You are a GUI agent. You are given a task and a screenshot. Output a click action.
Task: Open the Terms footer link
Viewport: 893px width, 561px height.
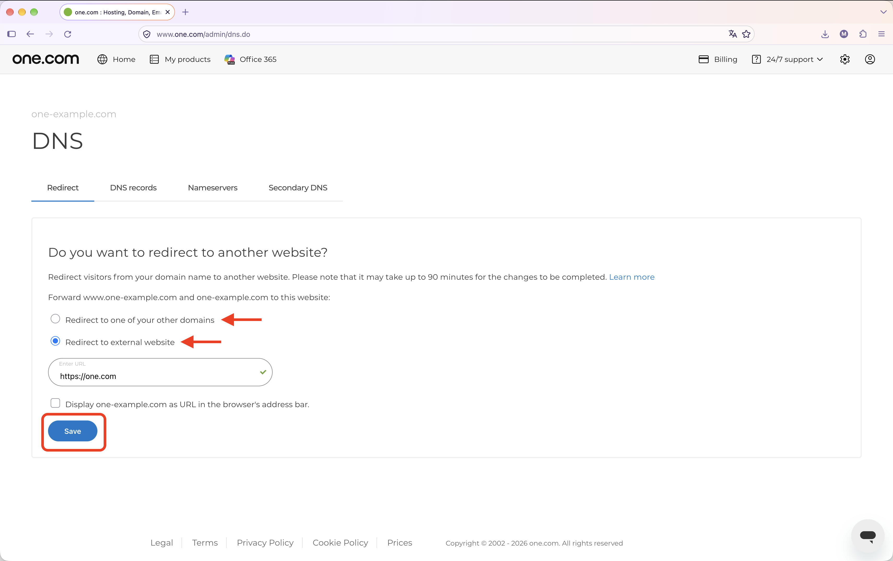coord(205,543)
